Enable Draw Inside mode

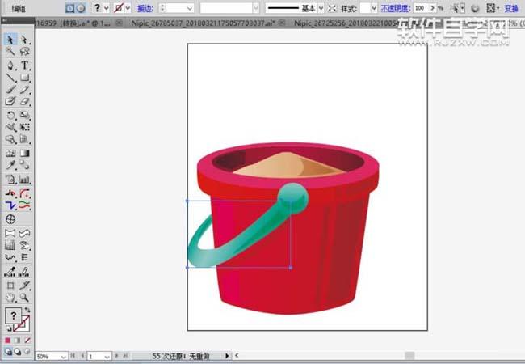tap(27, 351)
